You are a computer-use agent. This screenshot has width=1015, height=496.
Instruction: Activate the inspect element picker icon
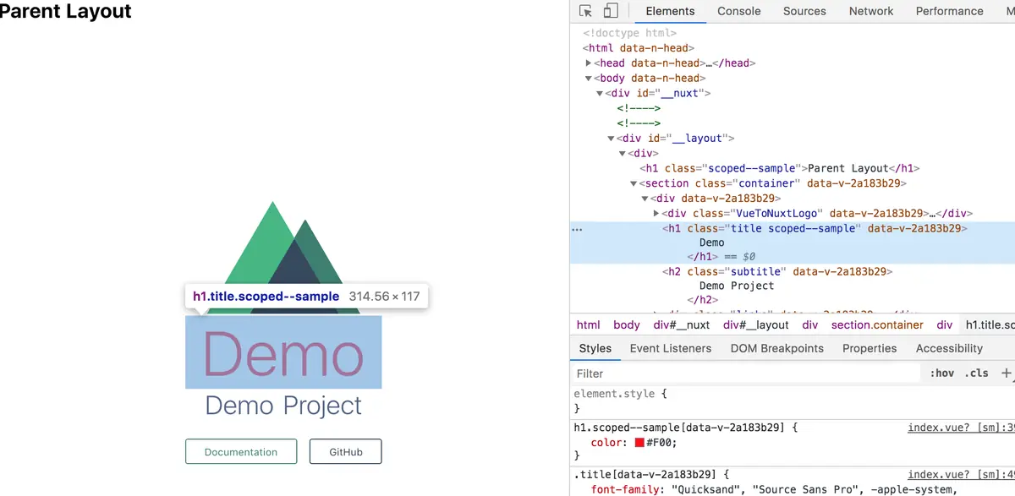[x=585, y=11]
